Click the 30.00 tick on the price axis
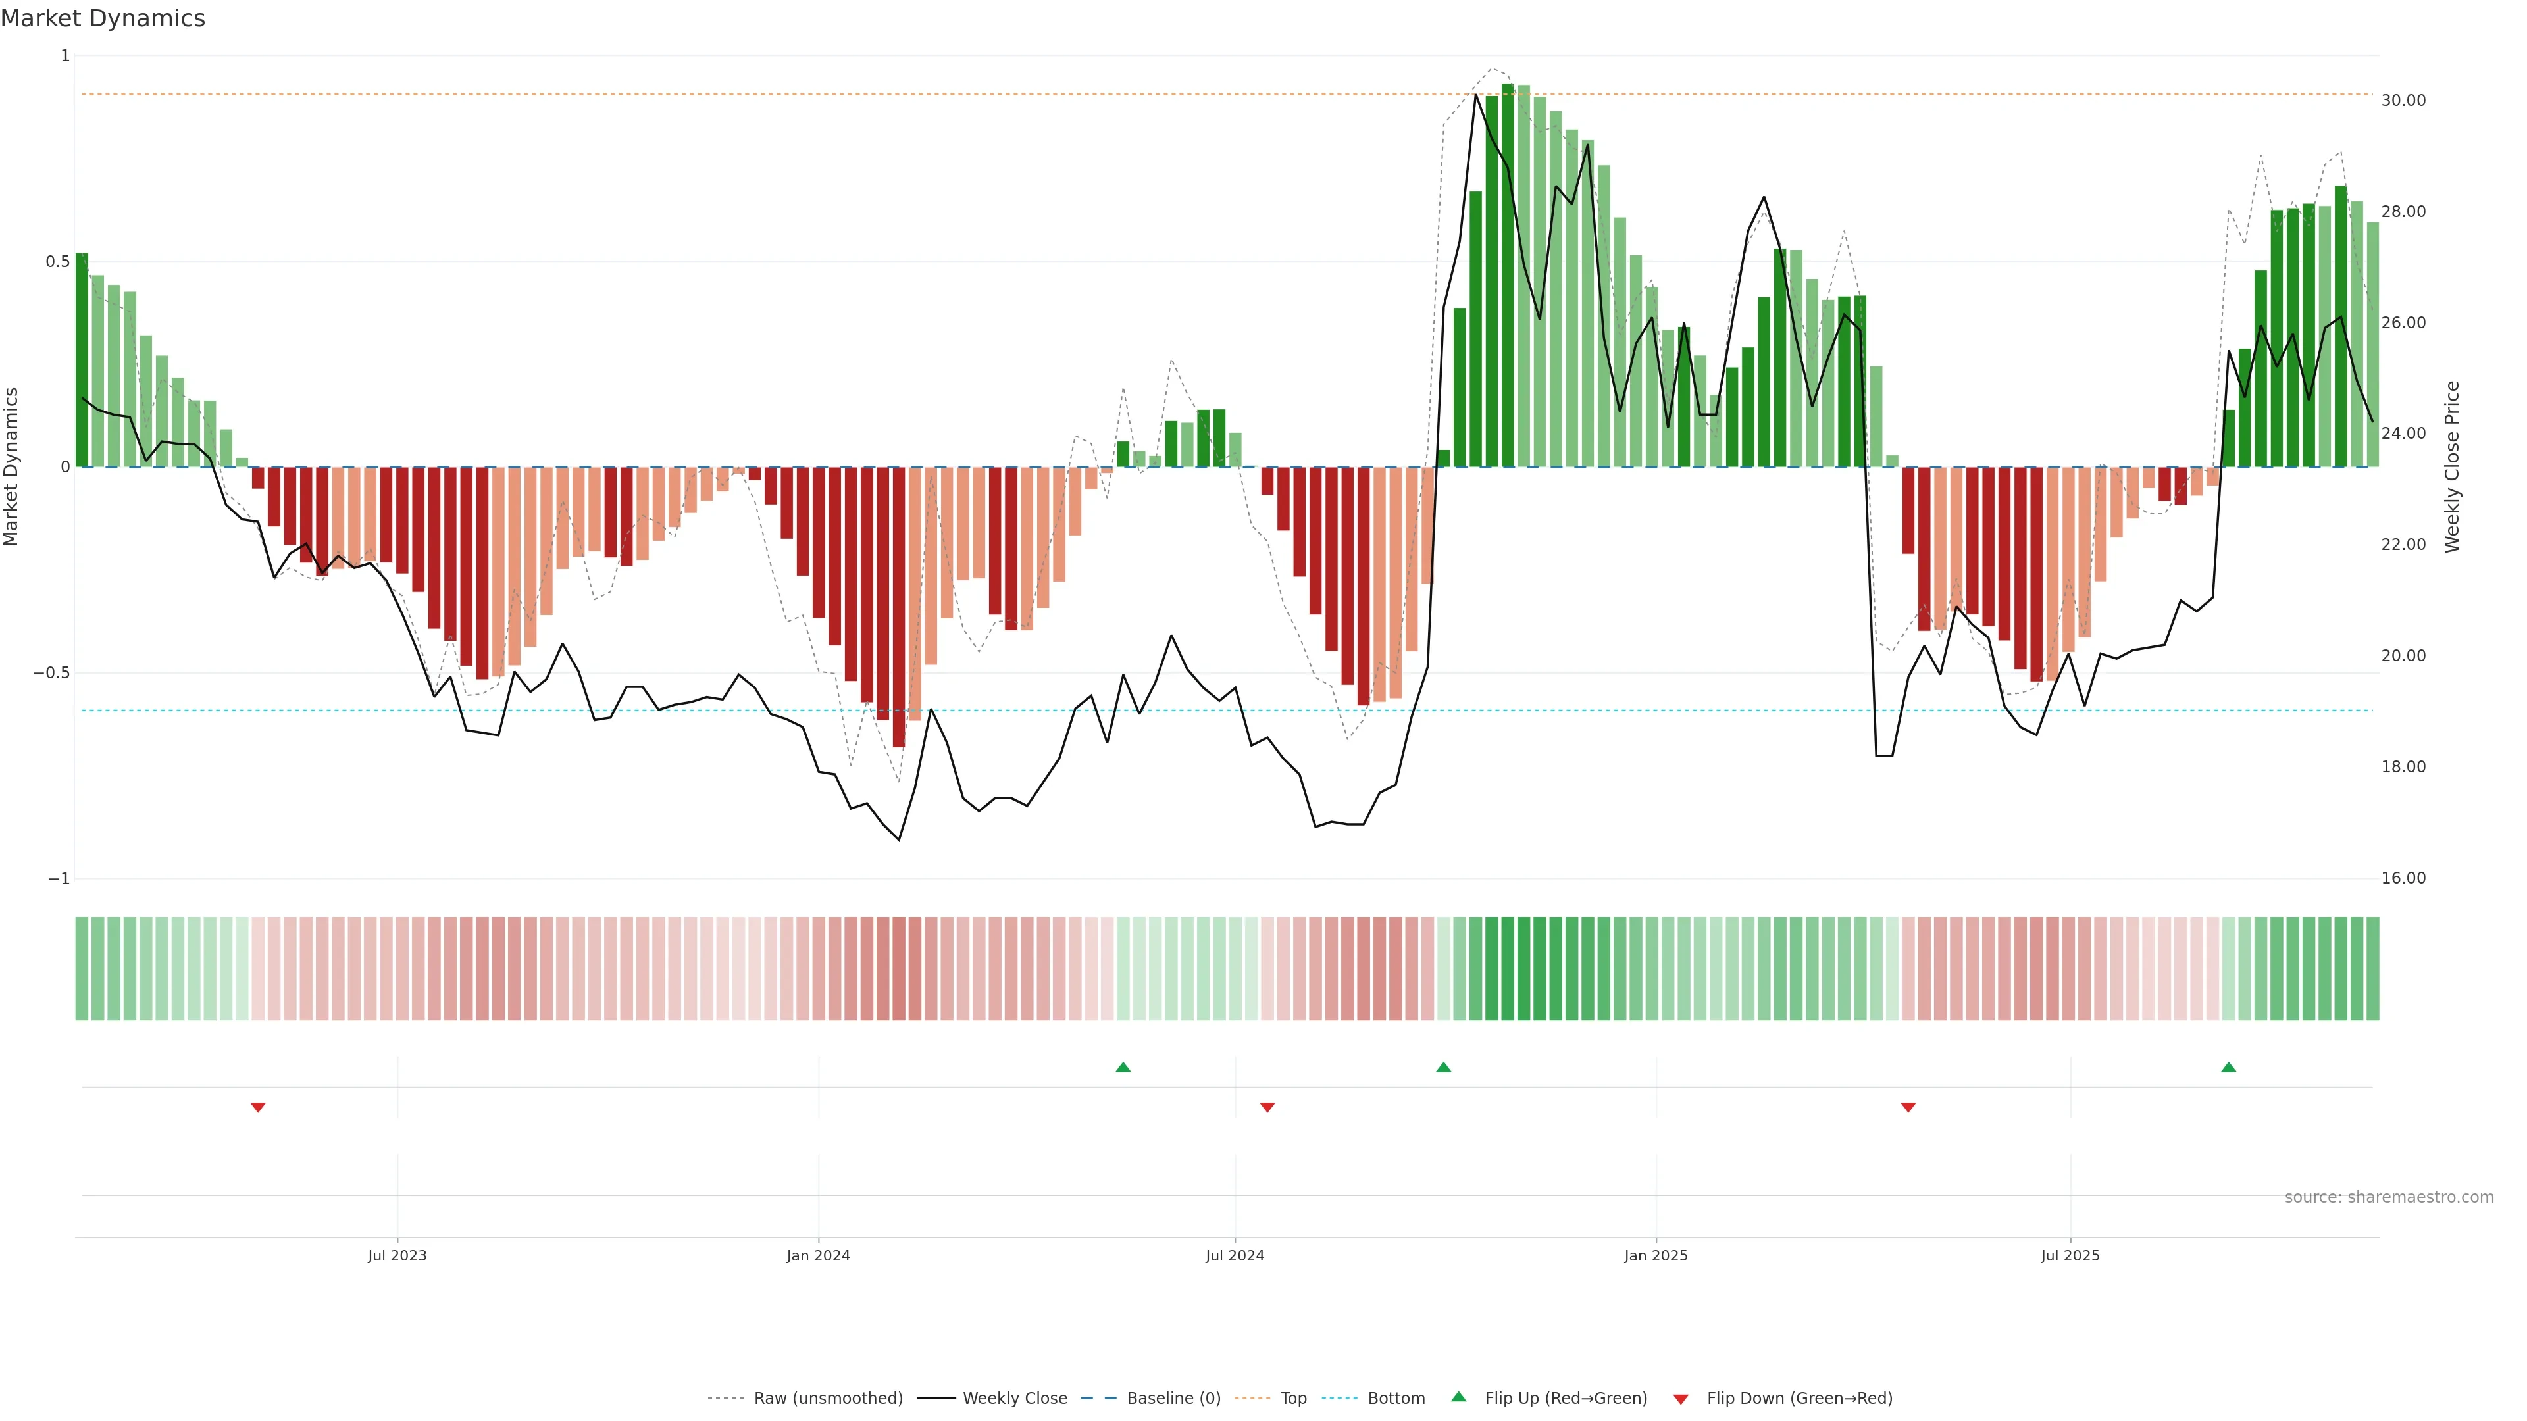Viewport: 2527px width, 1421px height. pos(2403,100)
